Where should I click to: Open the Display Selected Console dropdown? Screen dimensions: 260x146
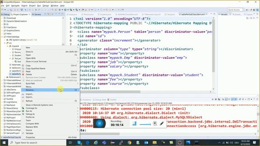point(246,99)
